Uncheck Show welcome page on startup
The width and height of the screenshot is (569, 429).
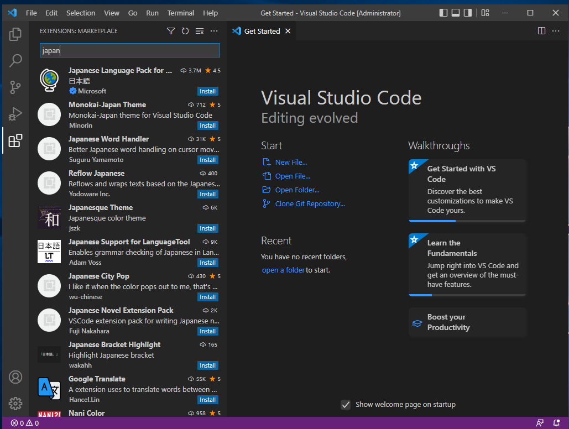[346, 405]
